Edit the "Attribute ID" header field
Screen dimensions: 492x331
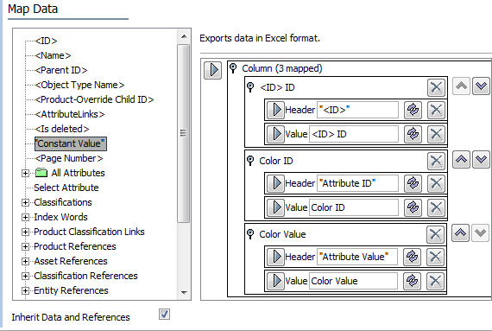click(357, 183)
